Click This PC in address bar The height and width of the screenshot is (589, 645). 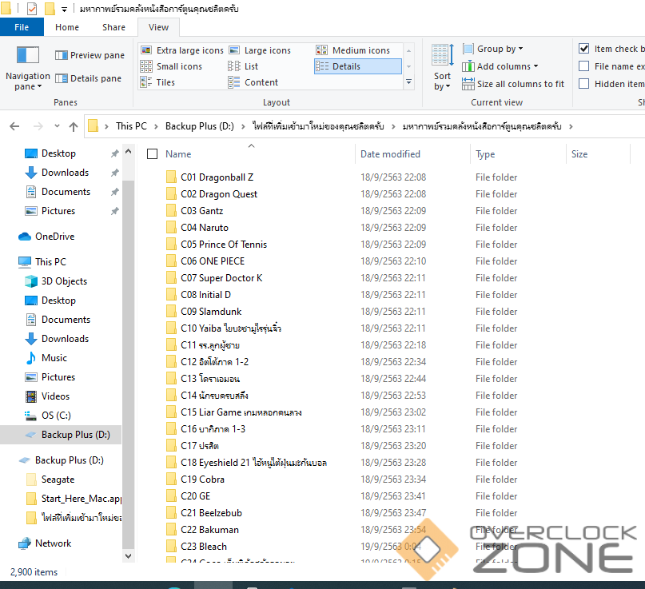tap(131, 126)
